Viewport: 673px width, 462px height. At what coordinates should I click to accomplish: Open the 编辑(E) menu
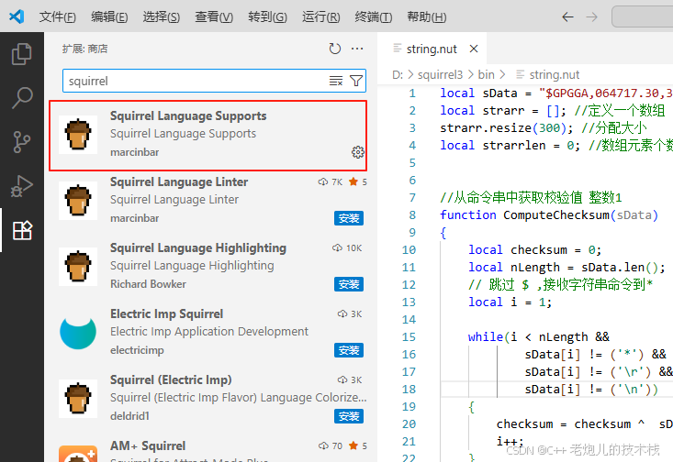(109, 17)
